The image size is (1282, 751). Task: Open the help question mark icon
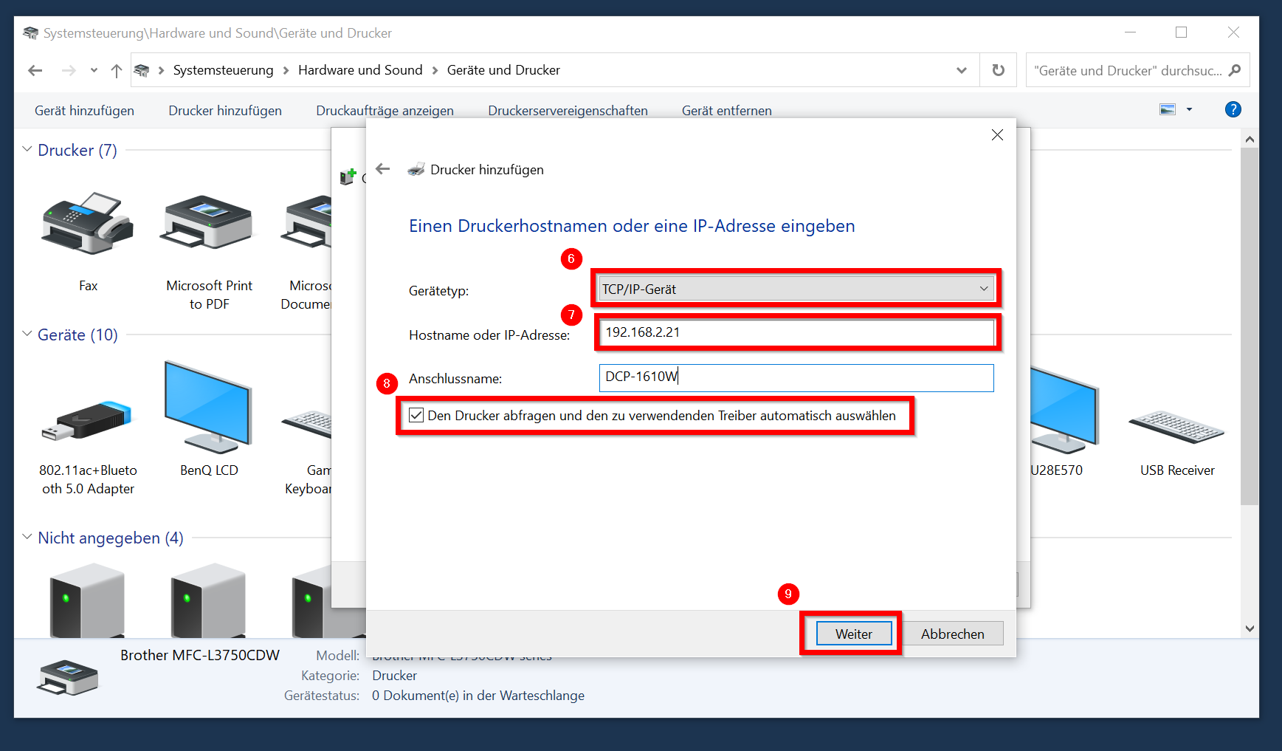click(1233, 109)
